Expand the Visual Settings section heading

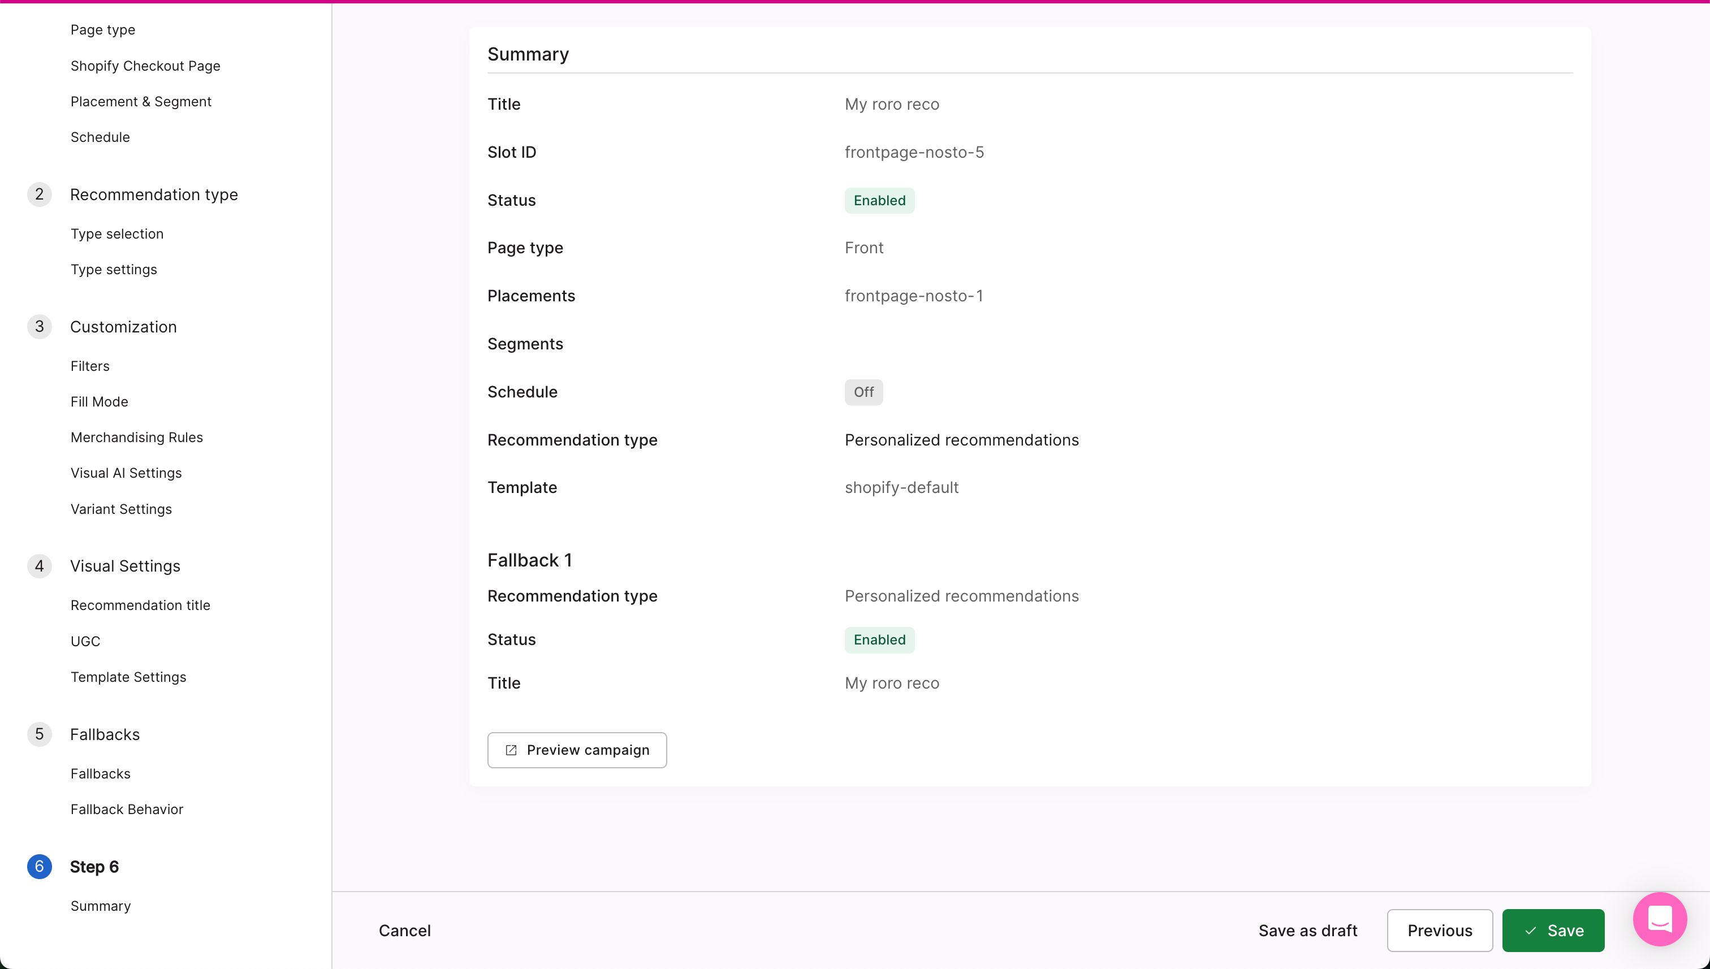click(125, 566)
